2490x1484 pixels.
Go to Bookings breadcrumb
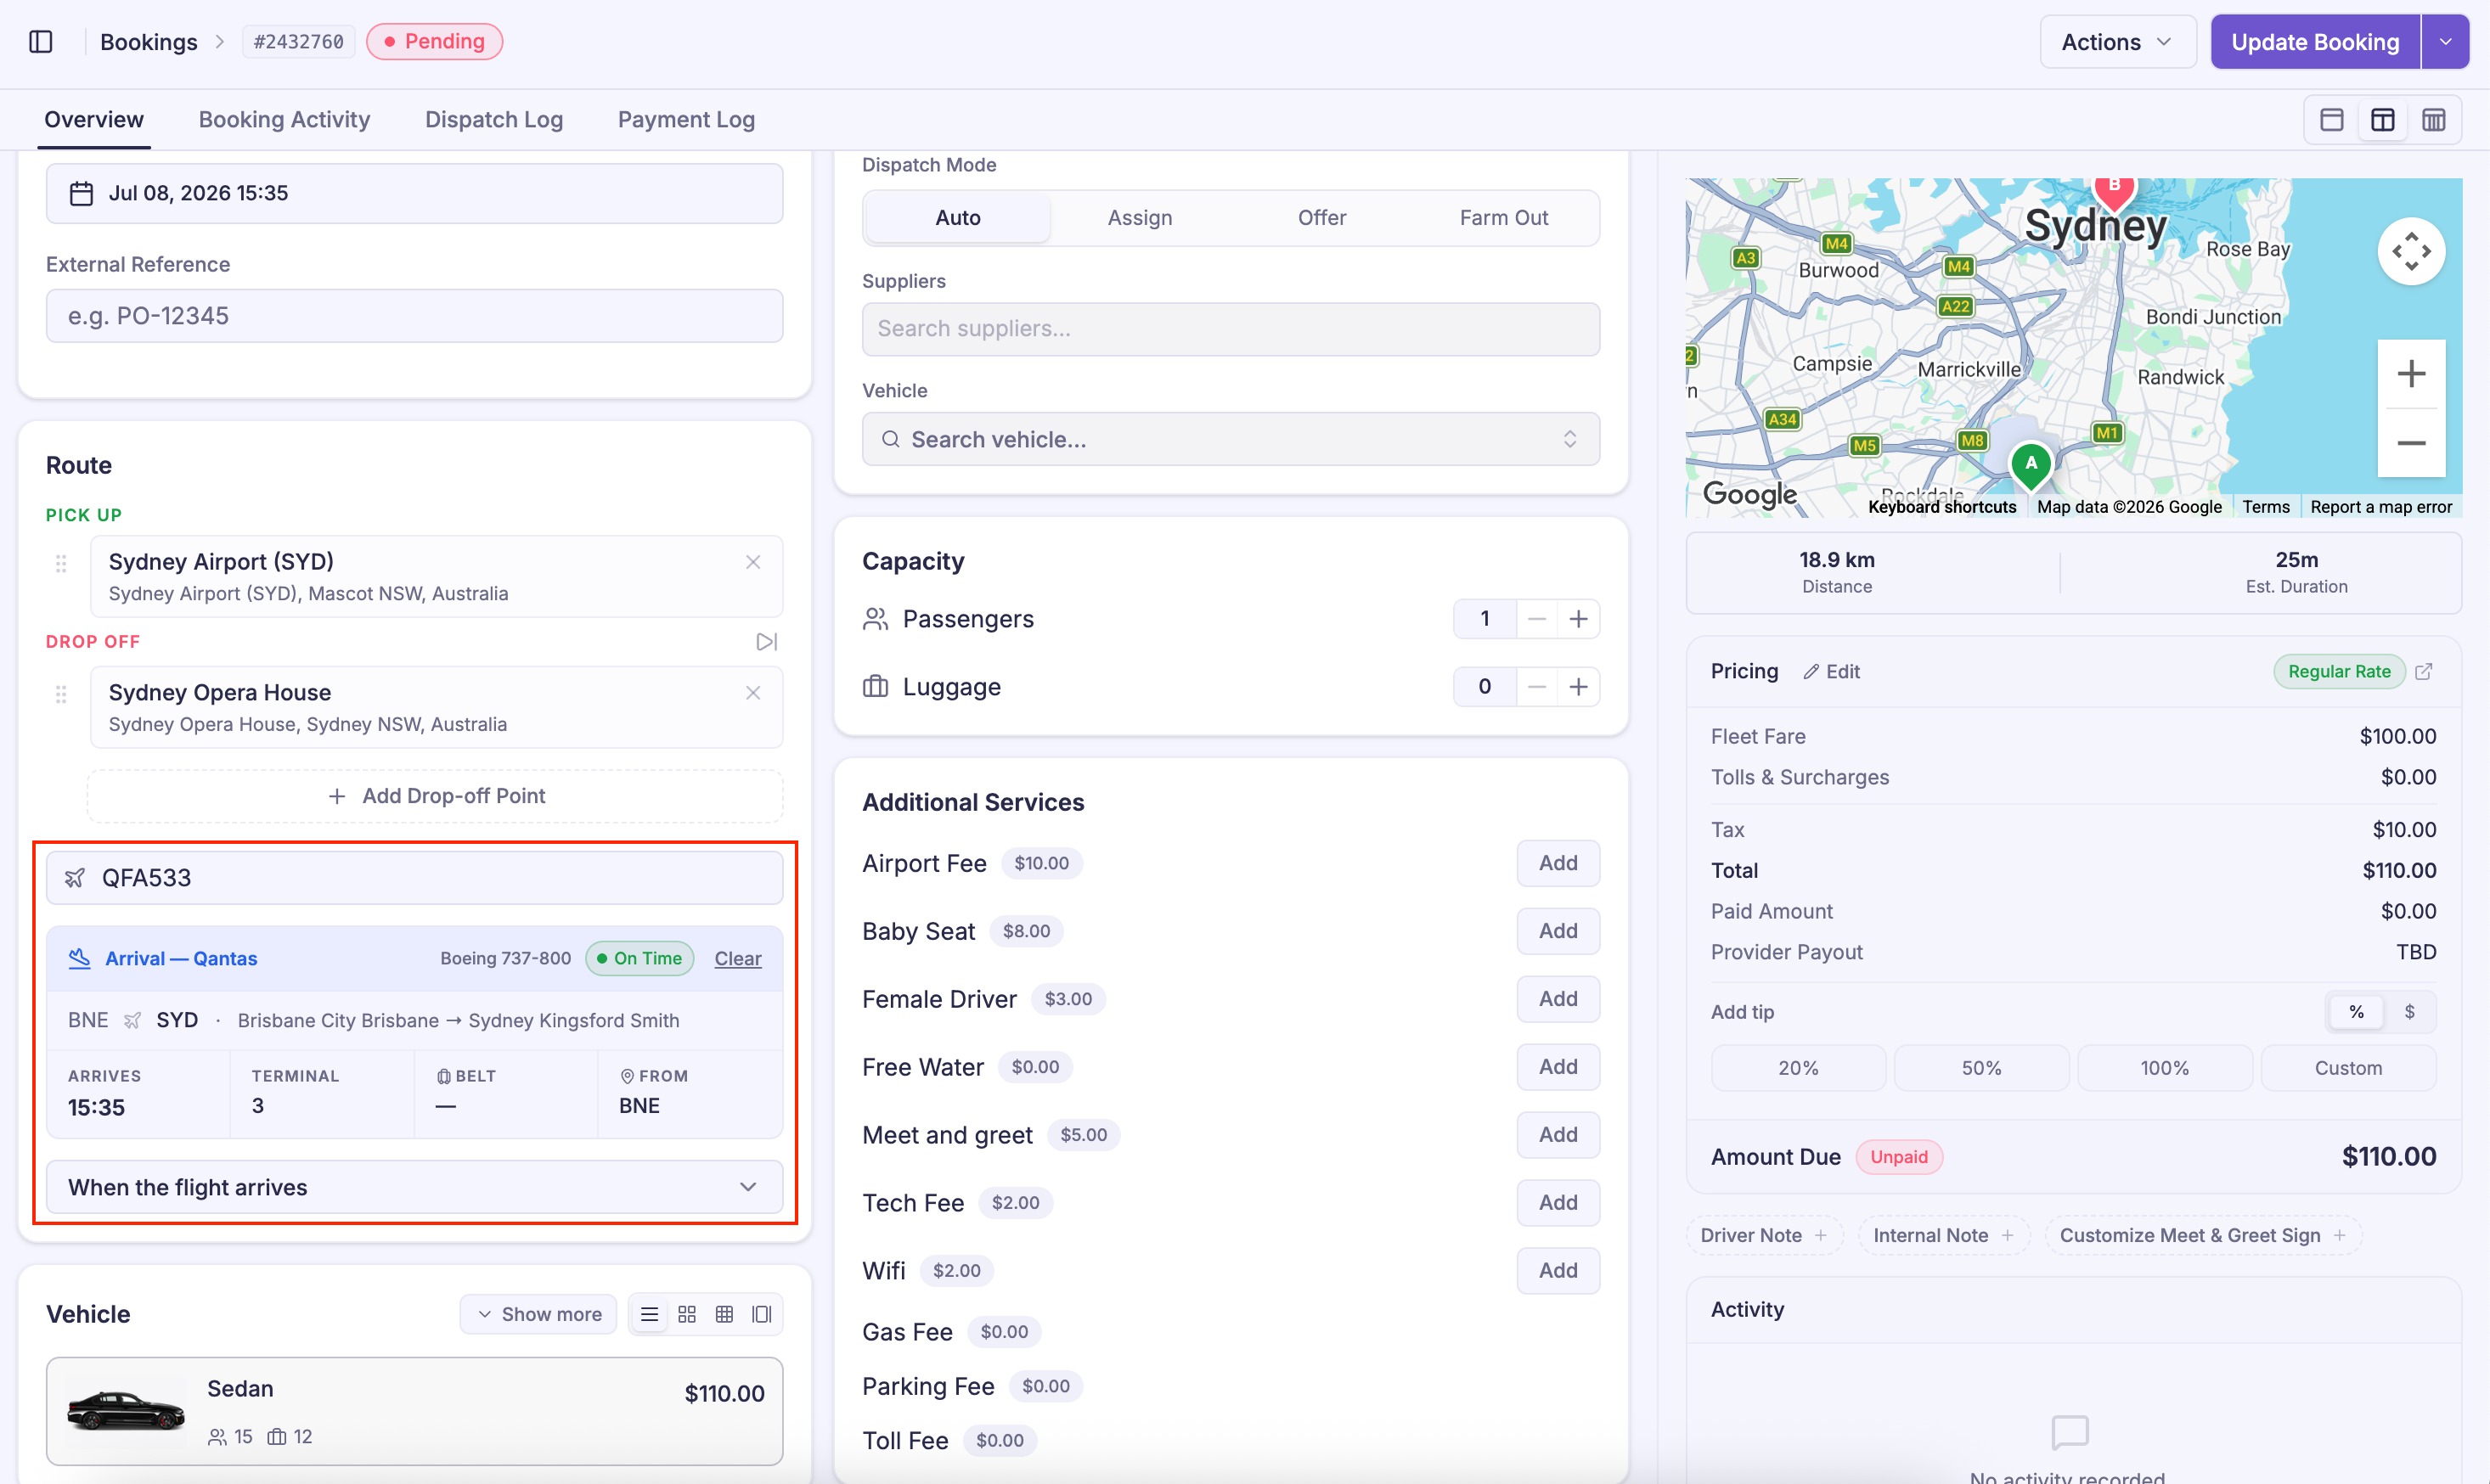click(149, 42)
